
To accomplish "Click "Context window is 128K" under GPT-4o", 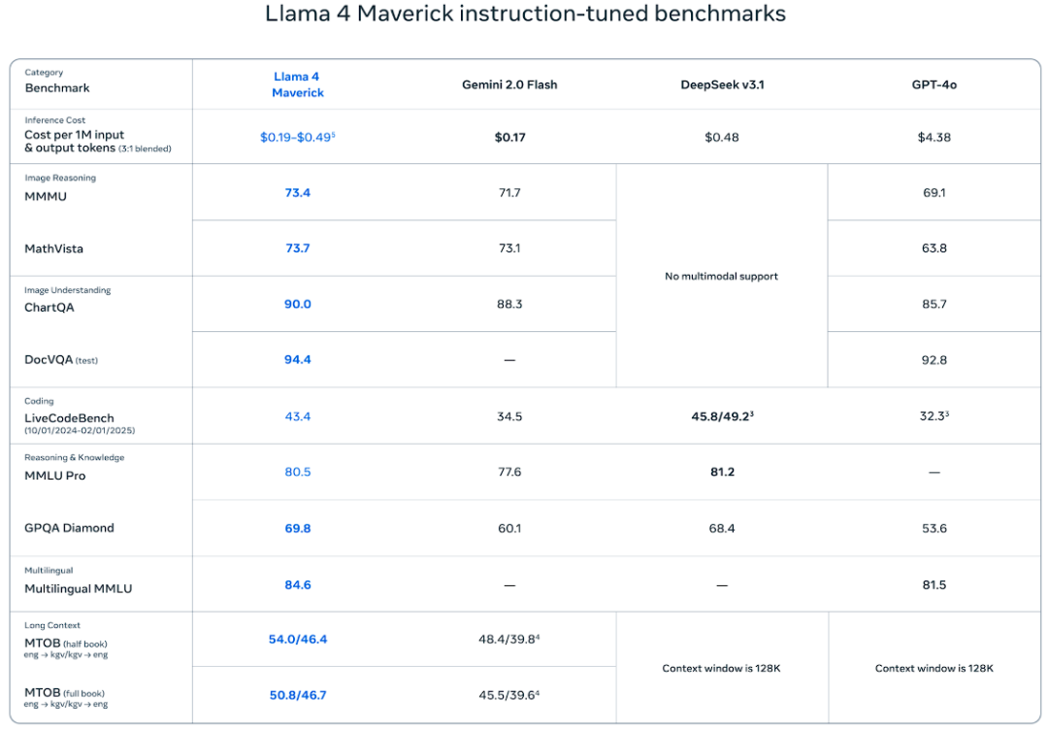I will pos(933,668).
